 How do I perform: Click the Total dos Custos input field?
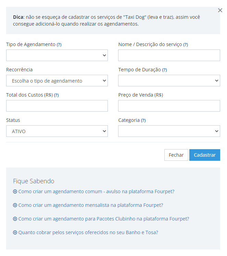[57, 106]
